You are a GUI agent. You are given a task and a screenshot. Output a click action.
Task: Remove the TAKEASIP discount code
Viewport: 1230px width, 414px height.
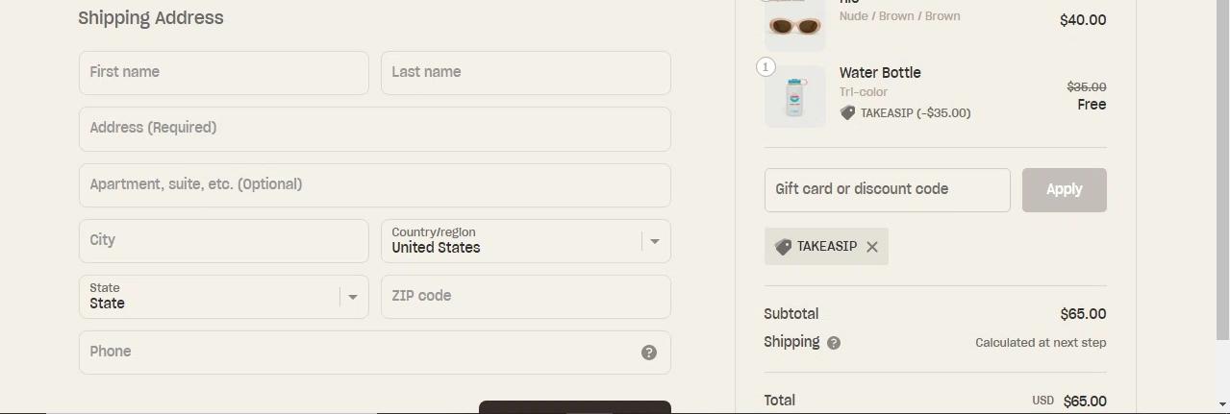(872, 247)
